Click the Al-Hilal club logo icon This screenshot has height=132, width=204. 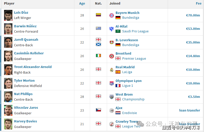coord(111,29)
